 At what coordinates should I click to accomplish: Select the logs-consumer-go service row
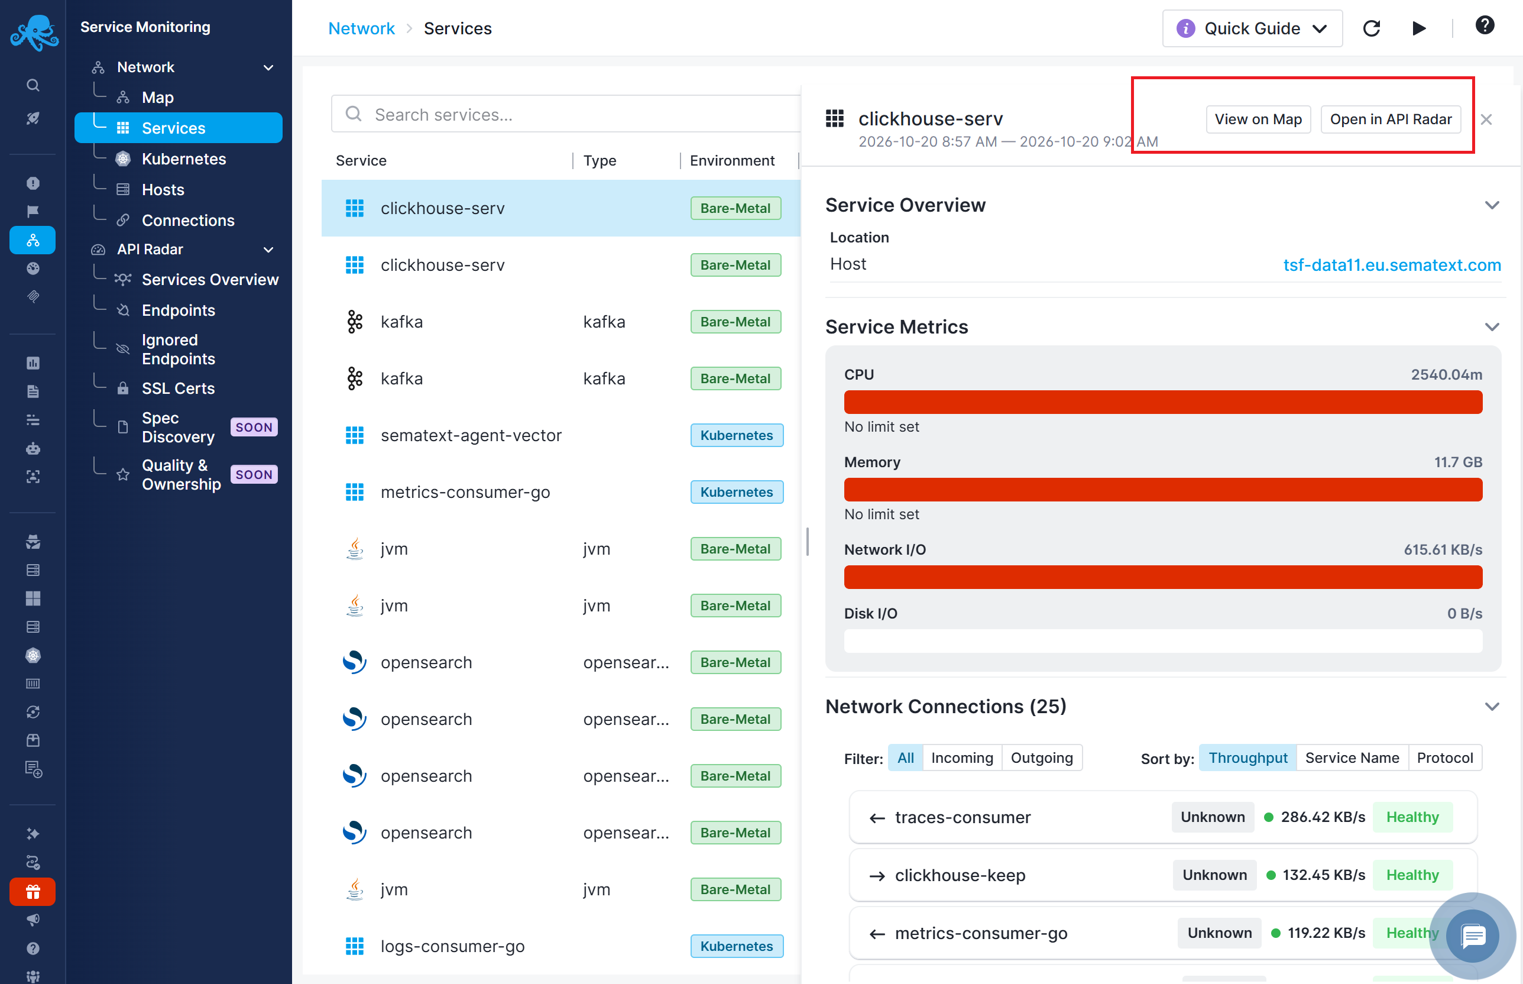561,946
